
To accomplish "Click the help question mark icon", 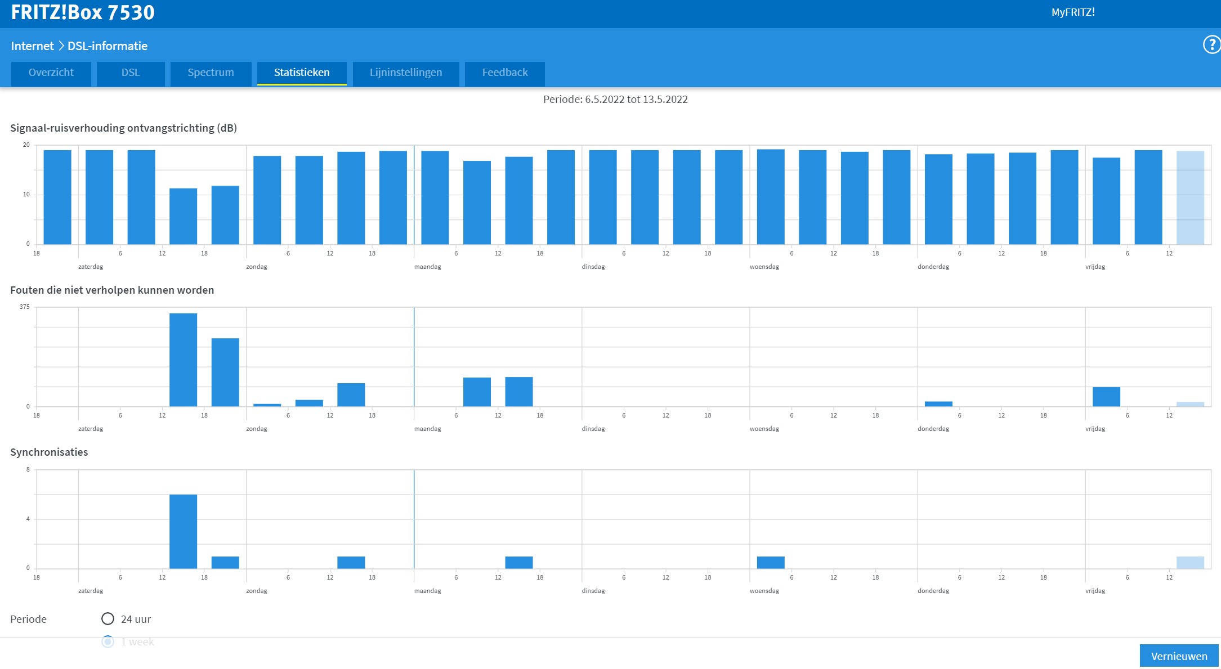I will (x=1211, y=44).
